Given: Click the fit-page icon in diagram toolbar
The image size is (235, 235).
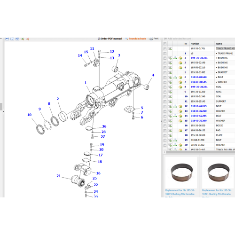Looking at the screenshot, I should 17,39.
